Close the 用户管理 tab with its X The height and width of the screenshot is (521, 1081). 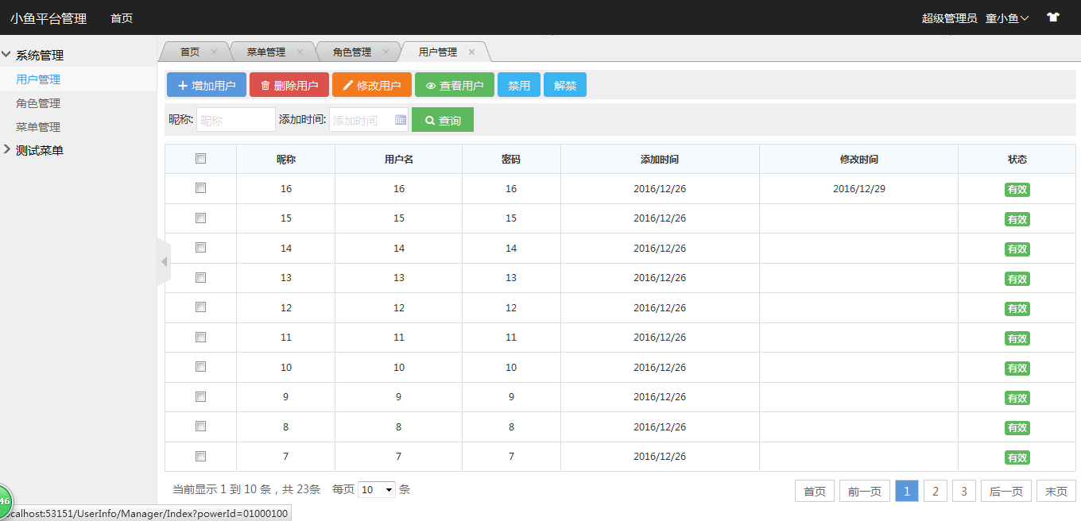(471, 52)
